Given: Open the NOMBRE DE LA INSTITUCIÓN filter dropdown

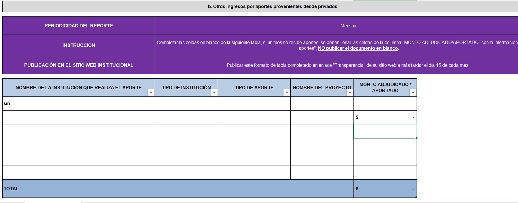Looking at the screenshot, I should pyautogui.click(x=151, y=92).
